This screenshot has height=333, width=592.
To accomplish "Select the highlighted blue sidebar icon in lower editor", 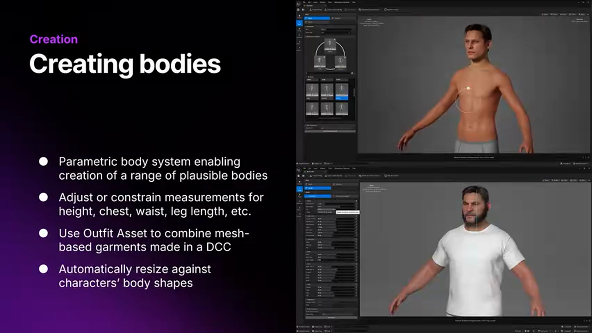I will click(x=299, y=189).
